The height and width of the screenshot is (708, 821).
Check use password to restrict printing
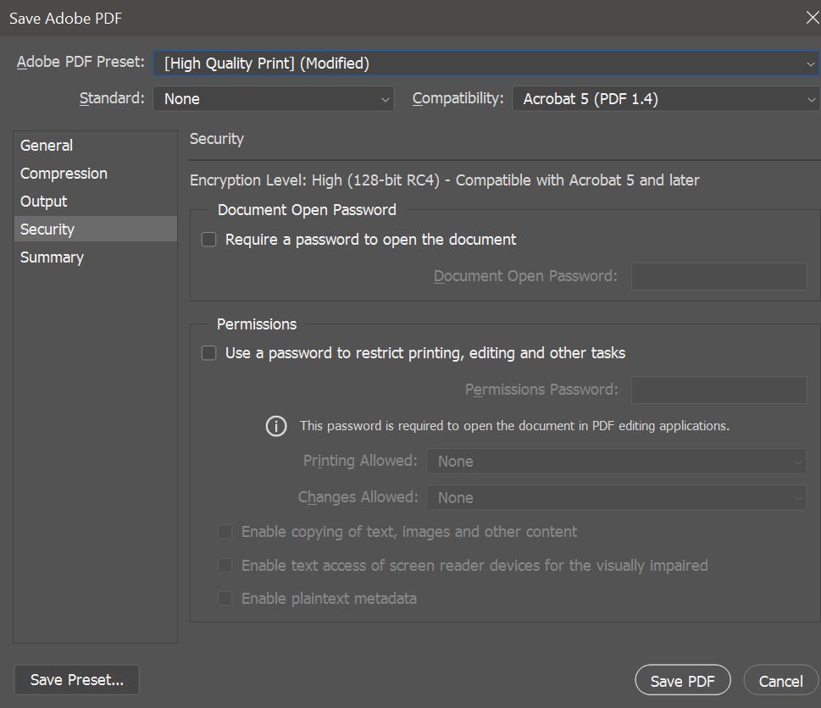tap(209, 353)
